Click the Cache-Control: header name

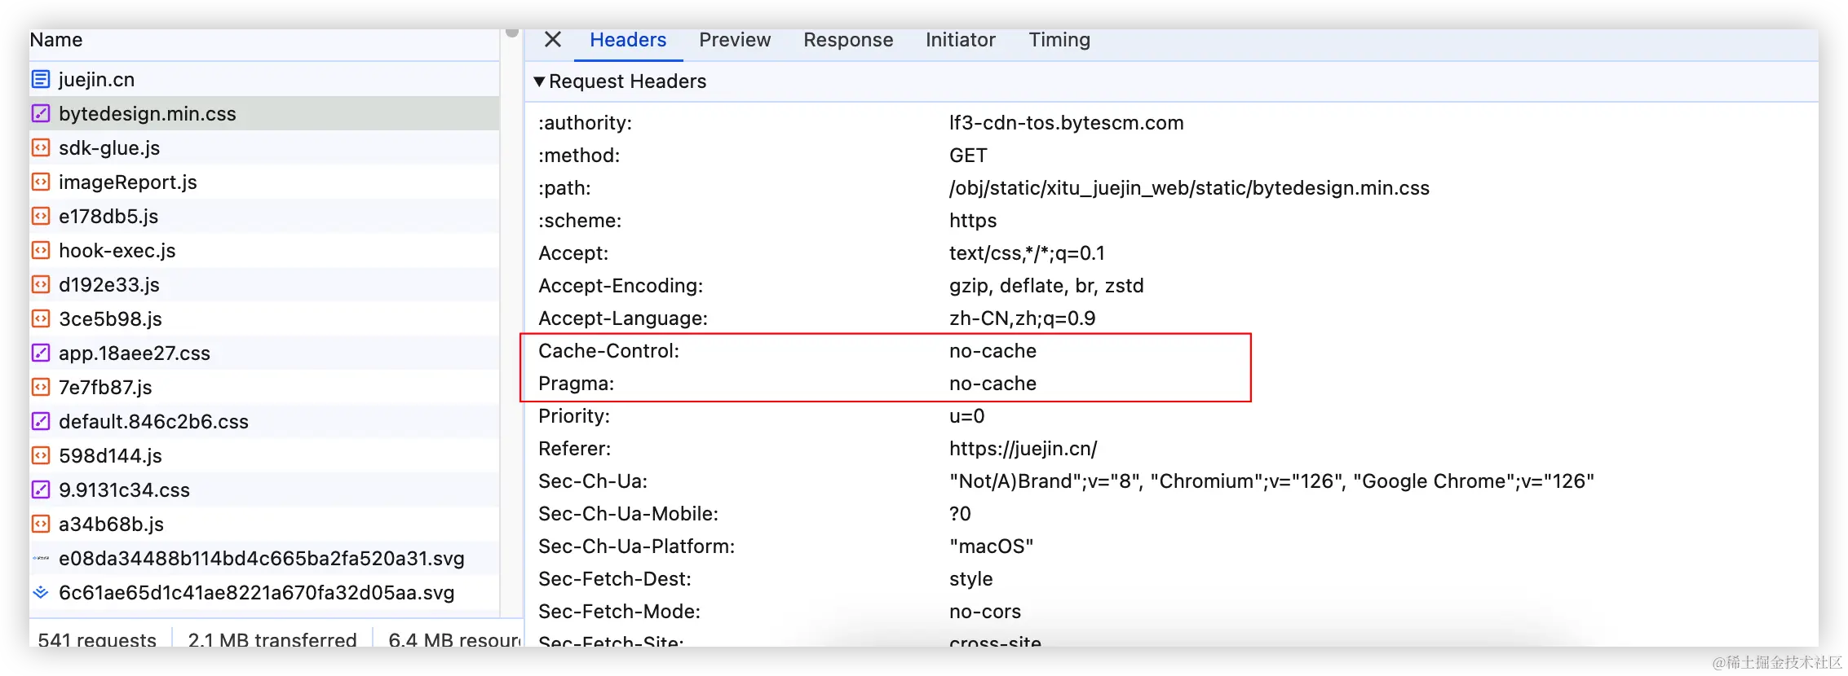pyautogui.click(x=608, y=351)
